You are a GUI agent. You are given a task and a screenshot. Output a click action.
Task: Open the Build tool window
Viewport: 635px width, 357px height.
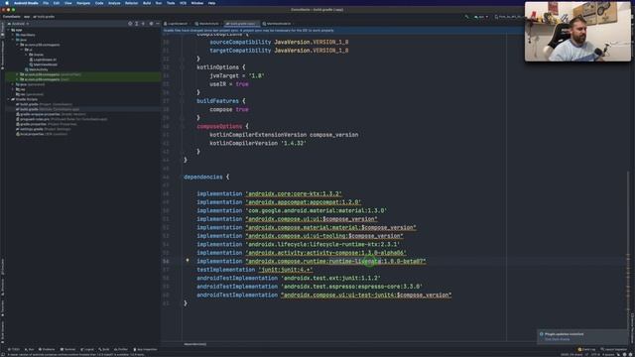104,349
